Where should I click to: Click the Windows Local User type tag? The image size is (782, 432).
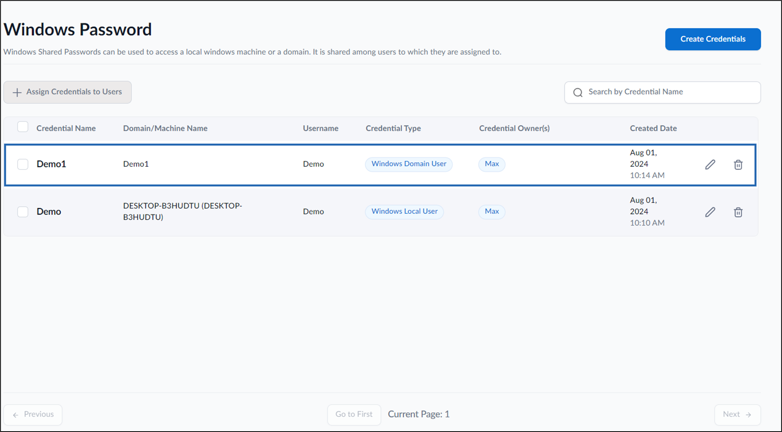[x=404, y=212]
